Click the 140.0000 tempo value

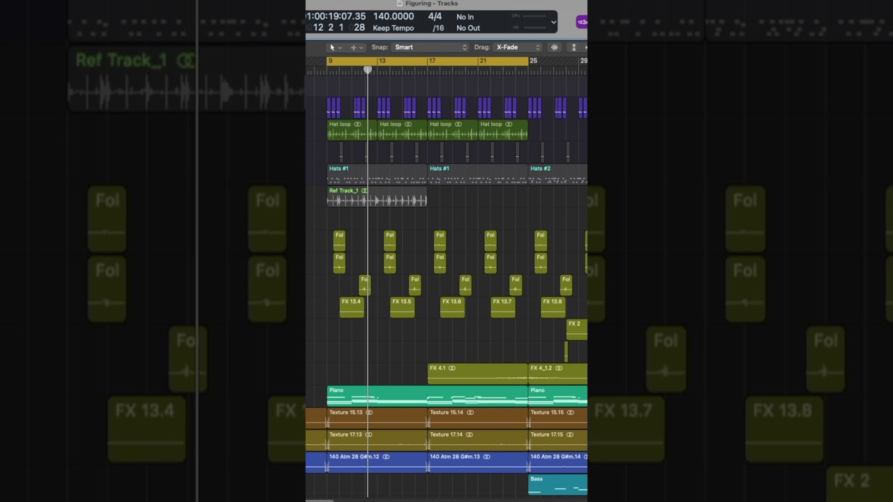pos(393,17)
